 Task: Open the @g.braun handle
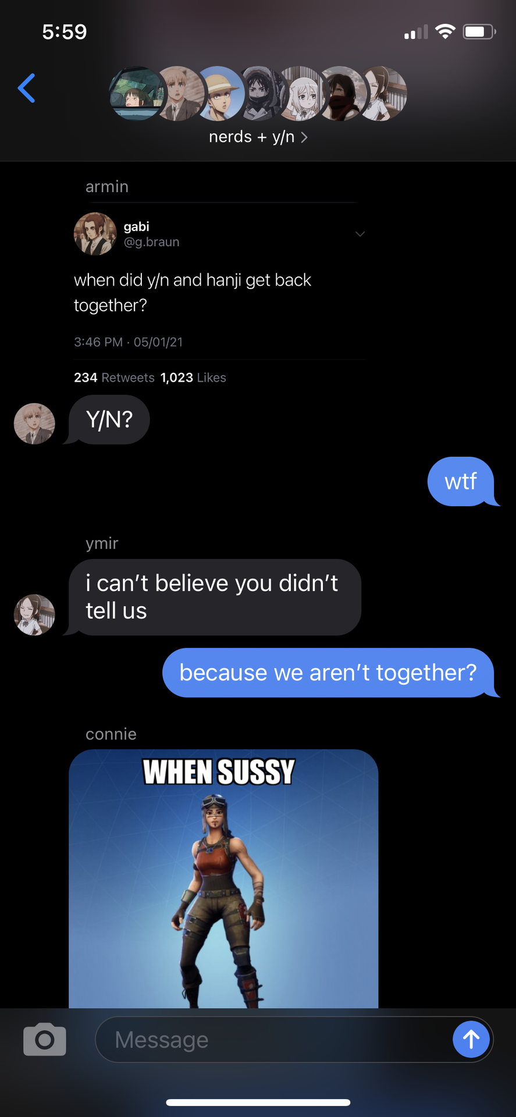pyautogui.click(x=151, y=242)
